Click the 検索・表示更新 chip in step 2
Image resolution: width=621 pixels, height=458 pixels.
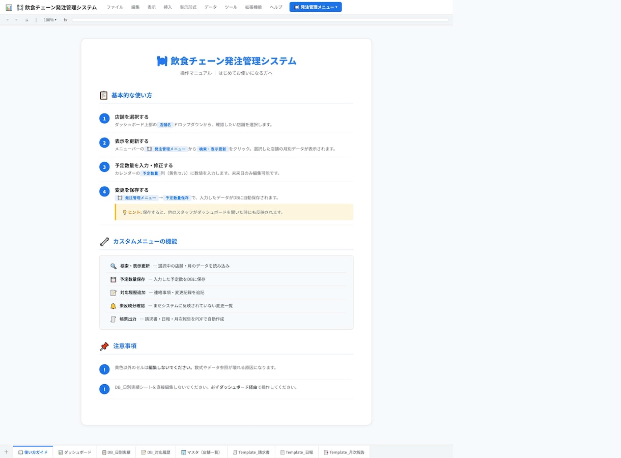212,149
